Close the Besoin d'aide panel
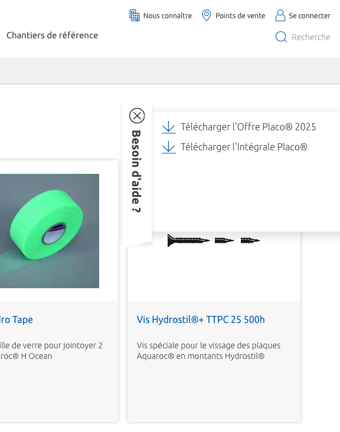 click(x=137, y=116)
